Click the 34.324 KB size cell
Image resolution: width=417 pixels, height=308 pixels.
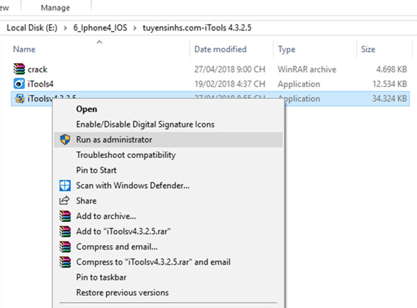pos(390,99)
